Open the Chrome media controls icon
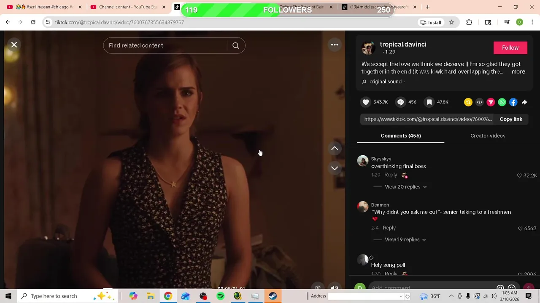 coord(507,22)
